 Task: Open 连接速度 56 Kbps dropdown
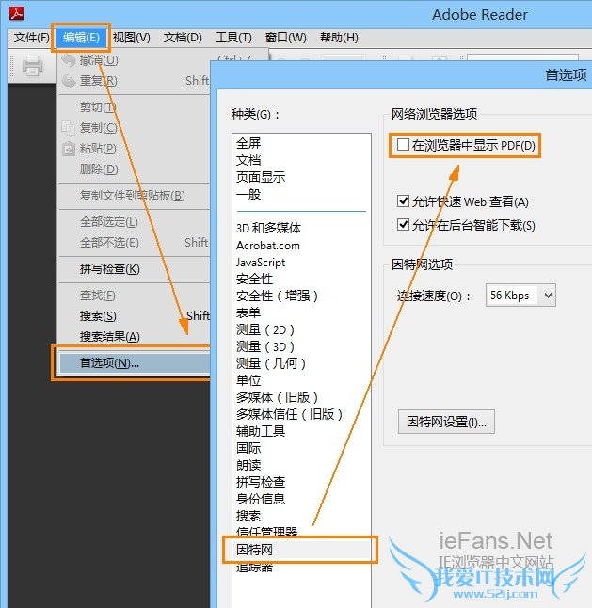point(520,296)
